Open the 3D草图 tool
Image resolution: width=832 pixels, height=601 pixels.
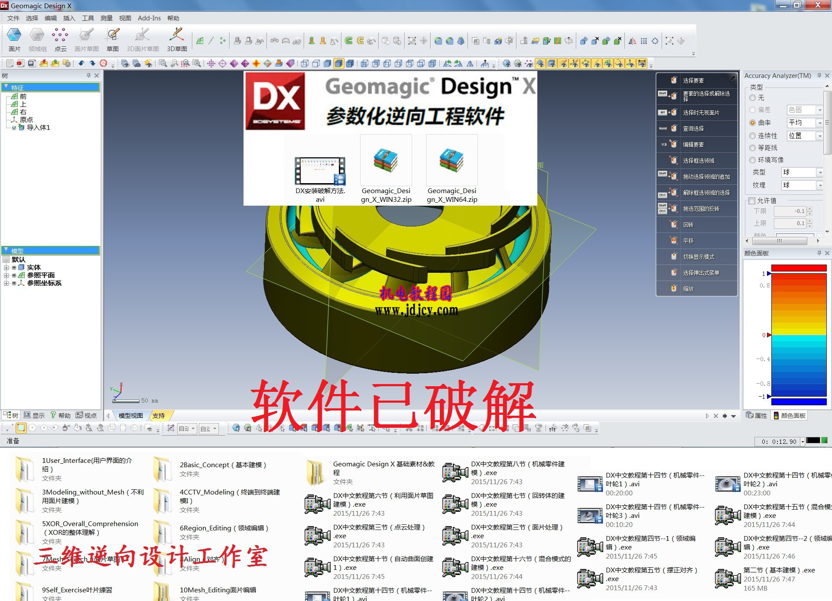tap(177, 39)
